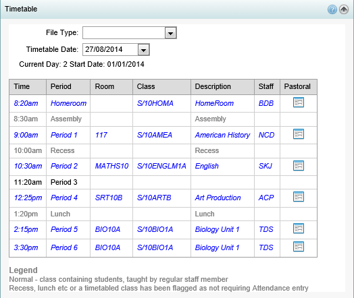Open room link MATHS10
This screenshot has width=354, height=298.
(111, 167)
